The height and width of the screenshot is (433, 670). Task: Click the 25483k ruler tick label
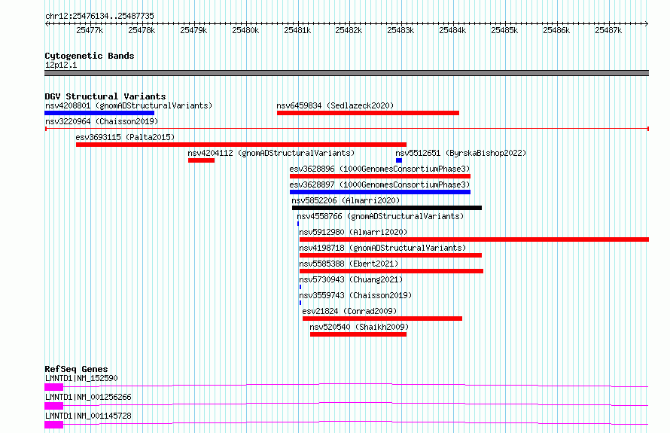400,30
